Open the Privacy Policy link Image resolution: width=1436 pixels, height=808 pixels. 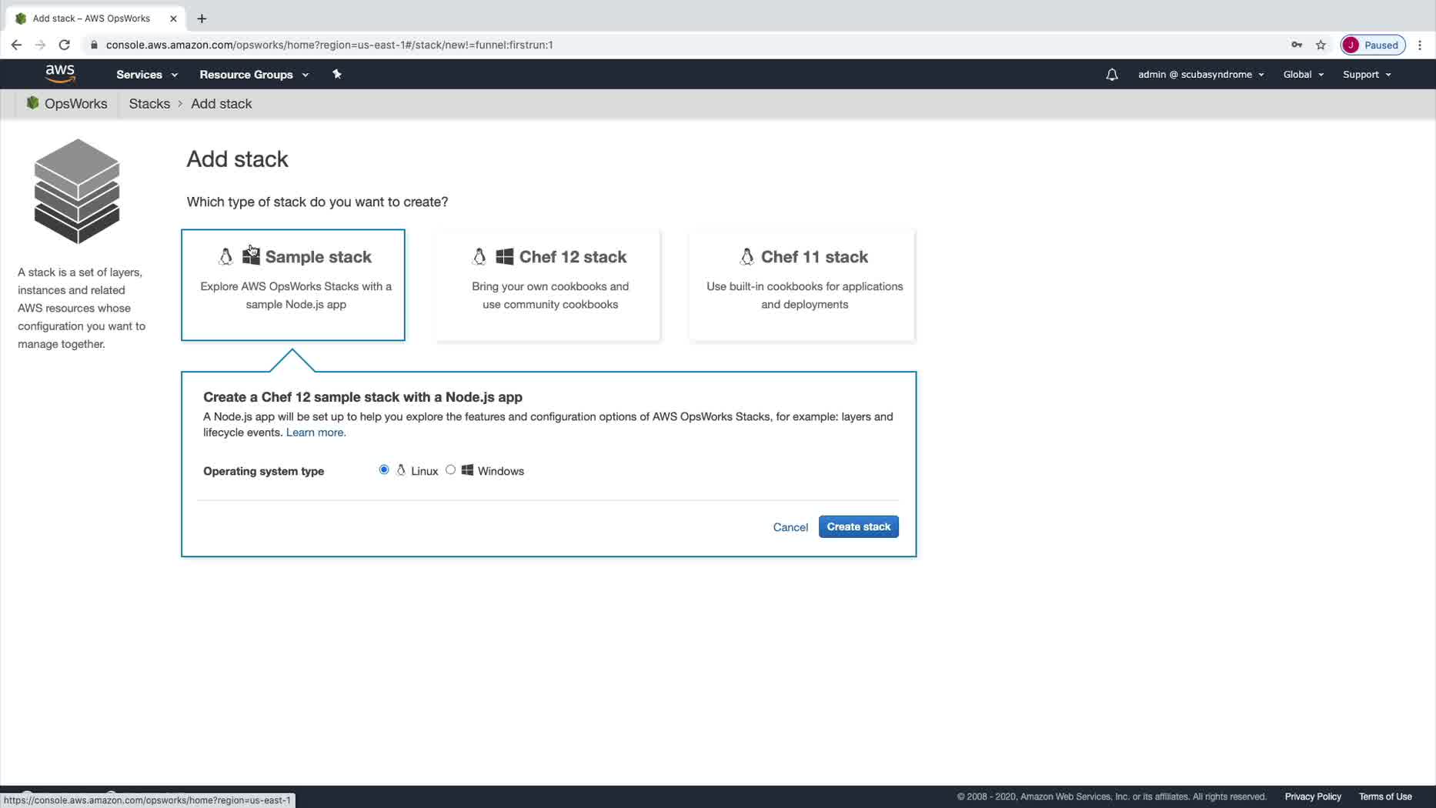pyautogui.click(x=1312, y=796)
